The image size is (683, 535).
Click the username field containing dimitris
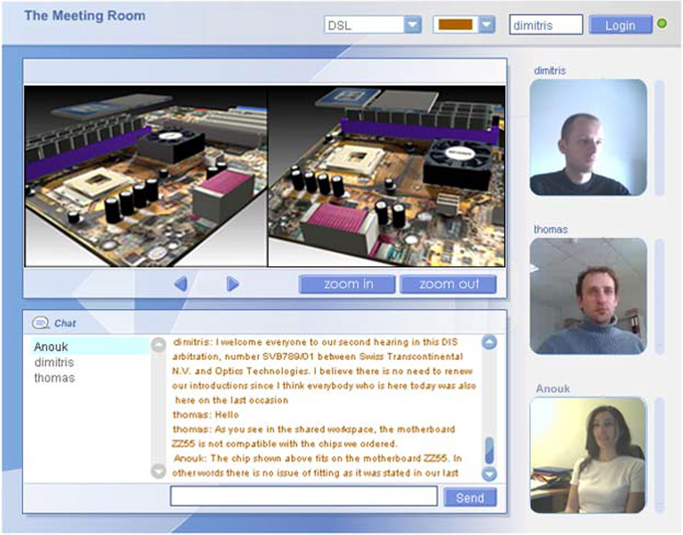[x=546, y=25]
